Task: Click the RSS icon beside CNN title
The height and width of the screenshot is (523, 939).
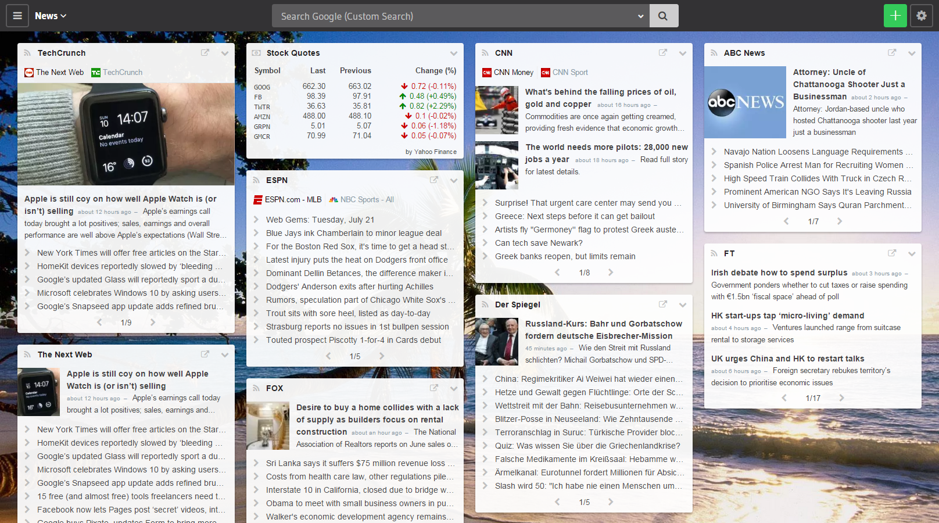Action: (x=485, y=53)
